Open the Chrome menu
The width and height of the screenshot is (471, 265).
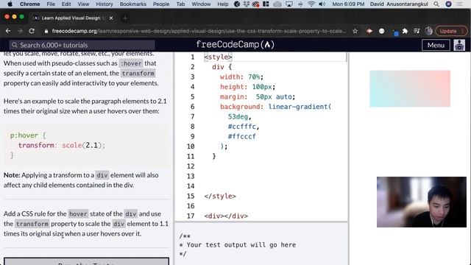(29, 4)
